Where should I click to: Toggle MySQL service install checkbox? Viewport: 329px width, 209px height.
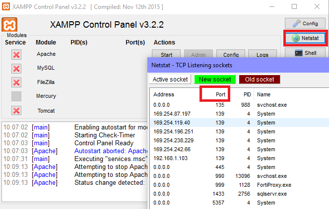16,68
